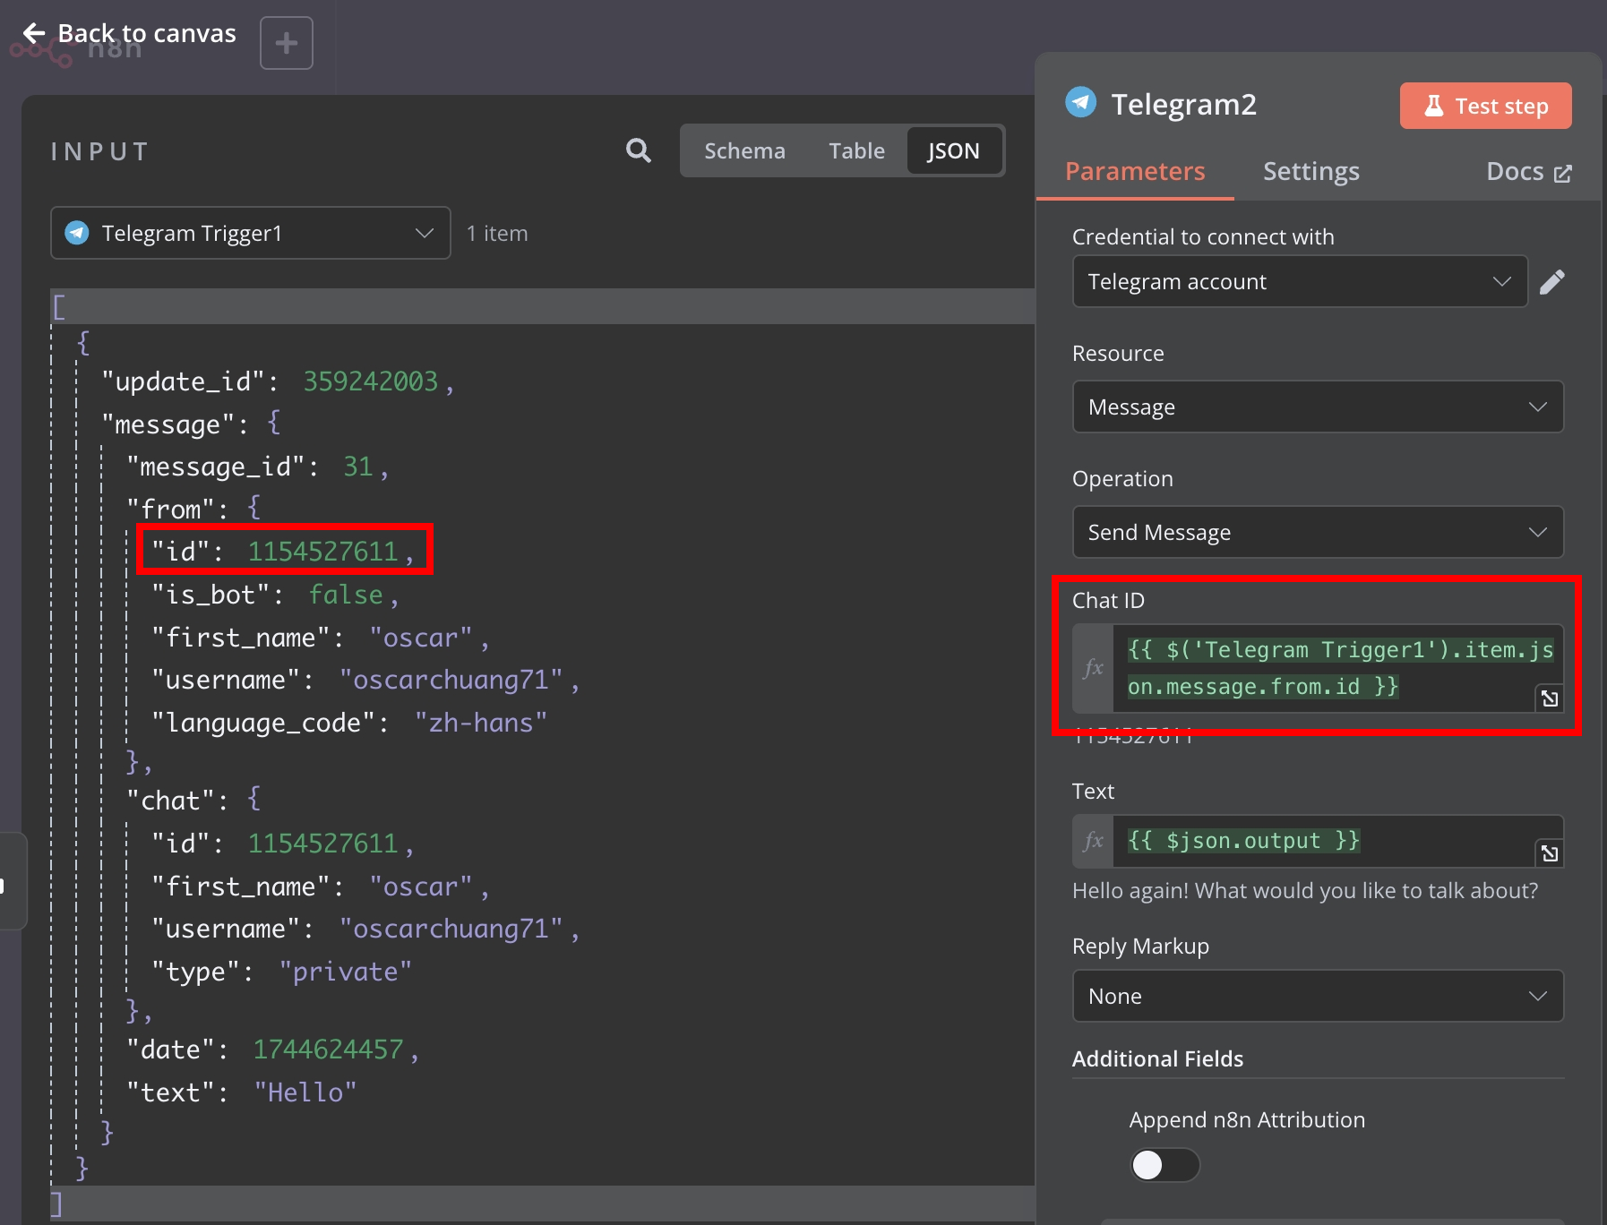
Task: Click the "from" key in JSON
Action: pos(170,510)
